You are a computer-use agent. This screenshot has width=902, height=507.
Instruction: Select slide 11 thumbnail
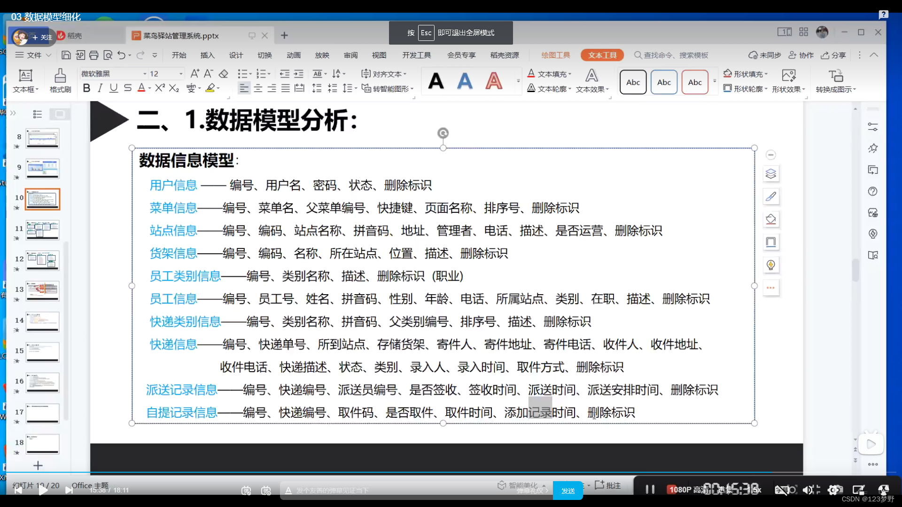pyautogui.click(x=42, y=230)
